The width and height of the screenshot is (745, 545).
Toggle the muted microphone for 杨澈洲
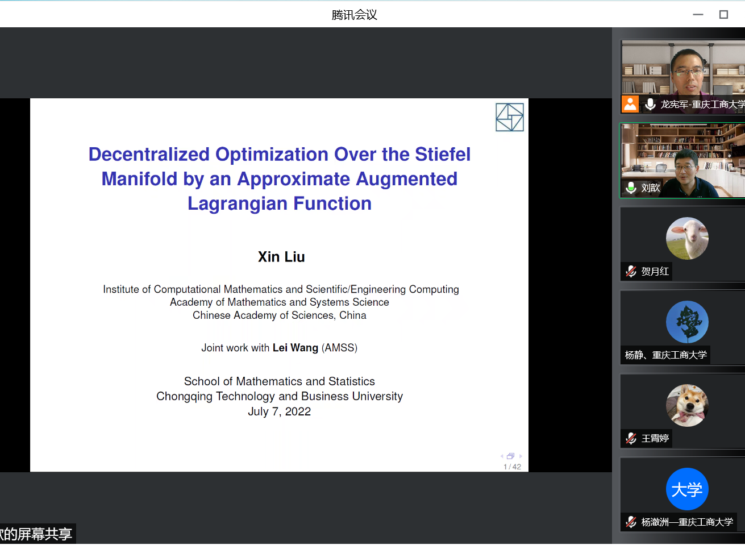click(x=631, y=522)
